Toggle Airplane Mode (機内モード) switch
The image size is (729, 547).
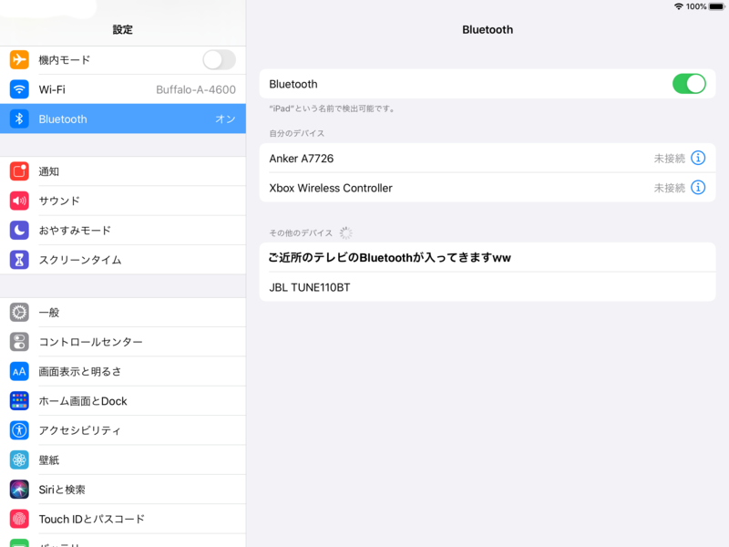[219, 59]
